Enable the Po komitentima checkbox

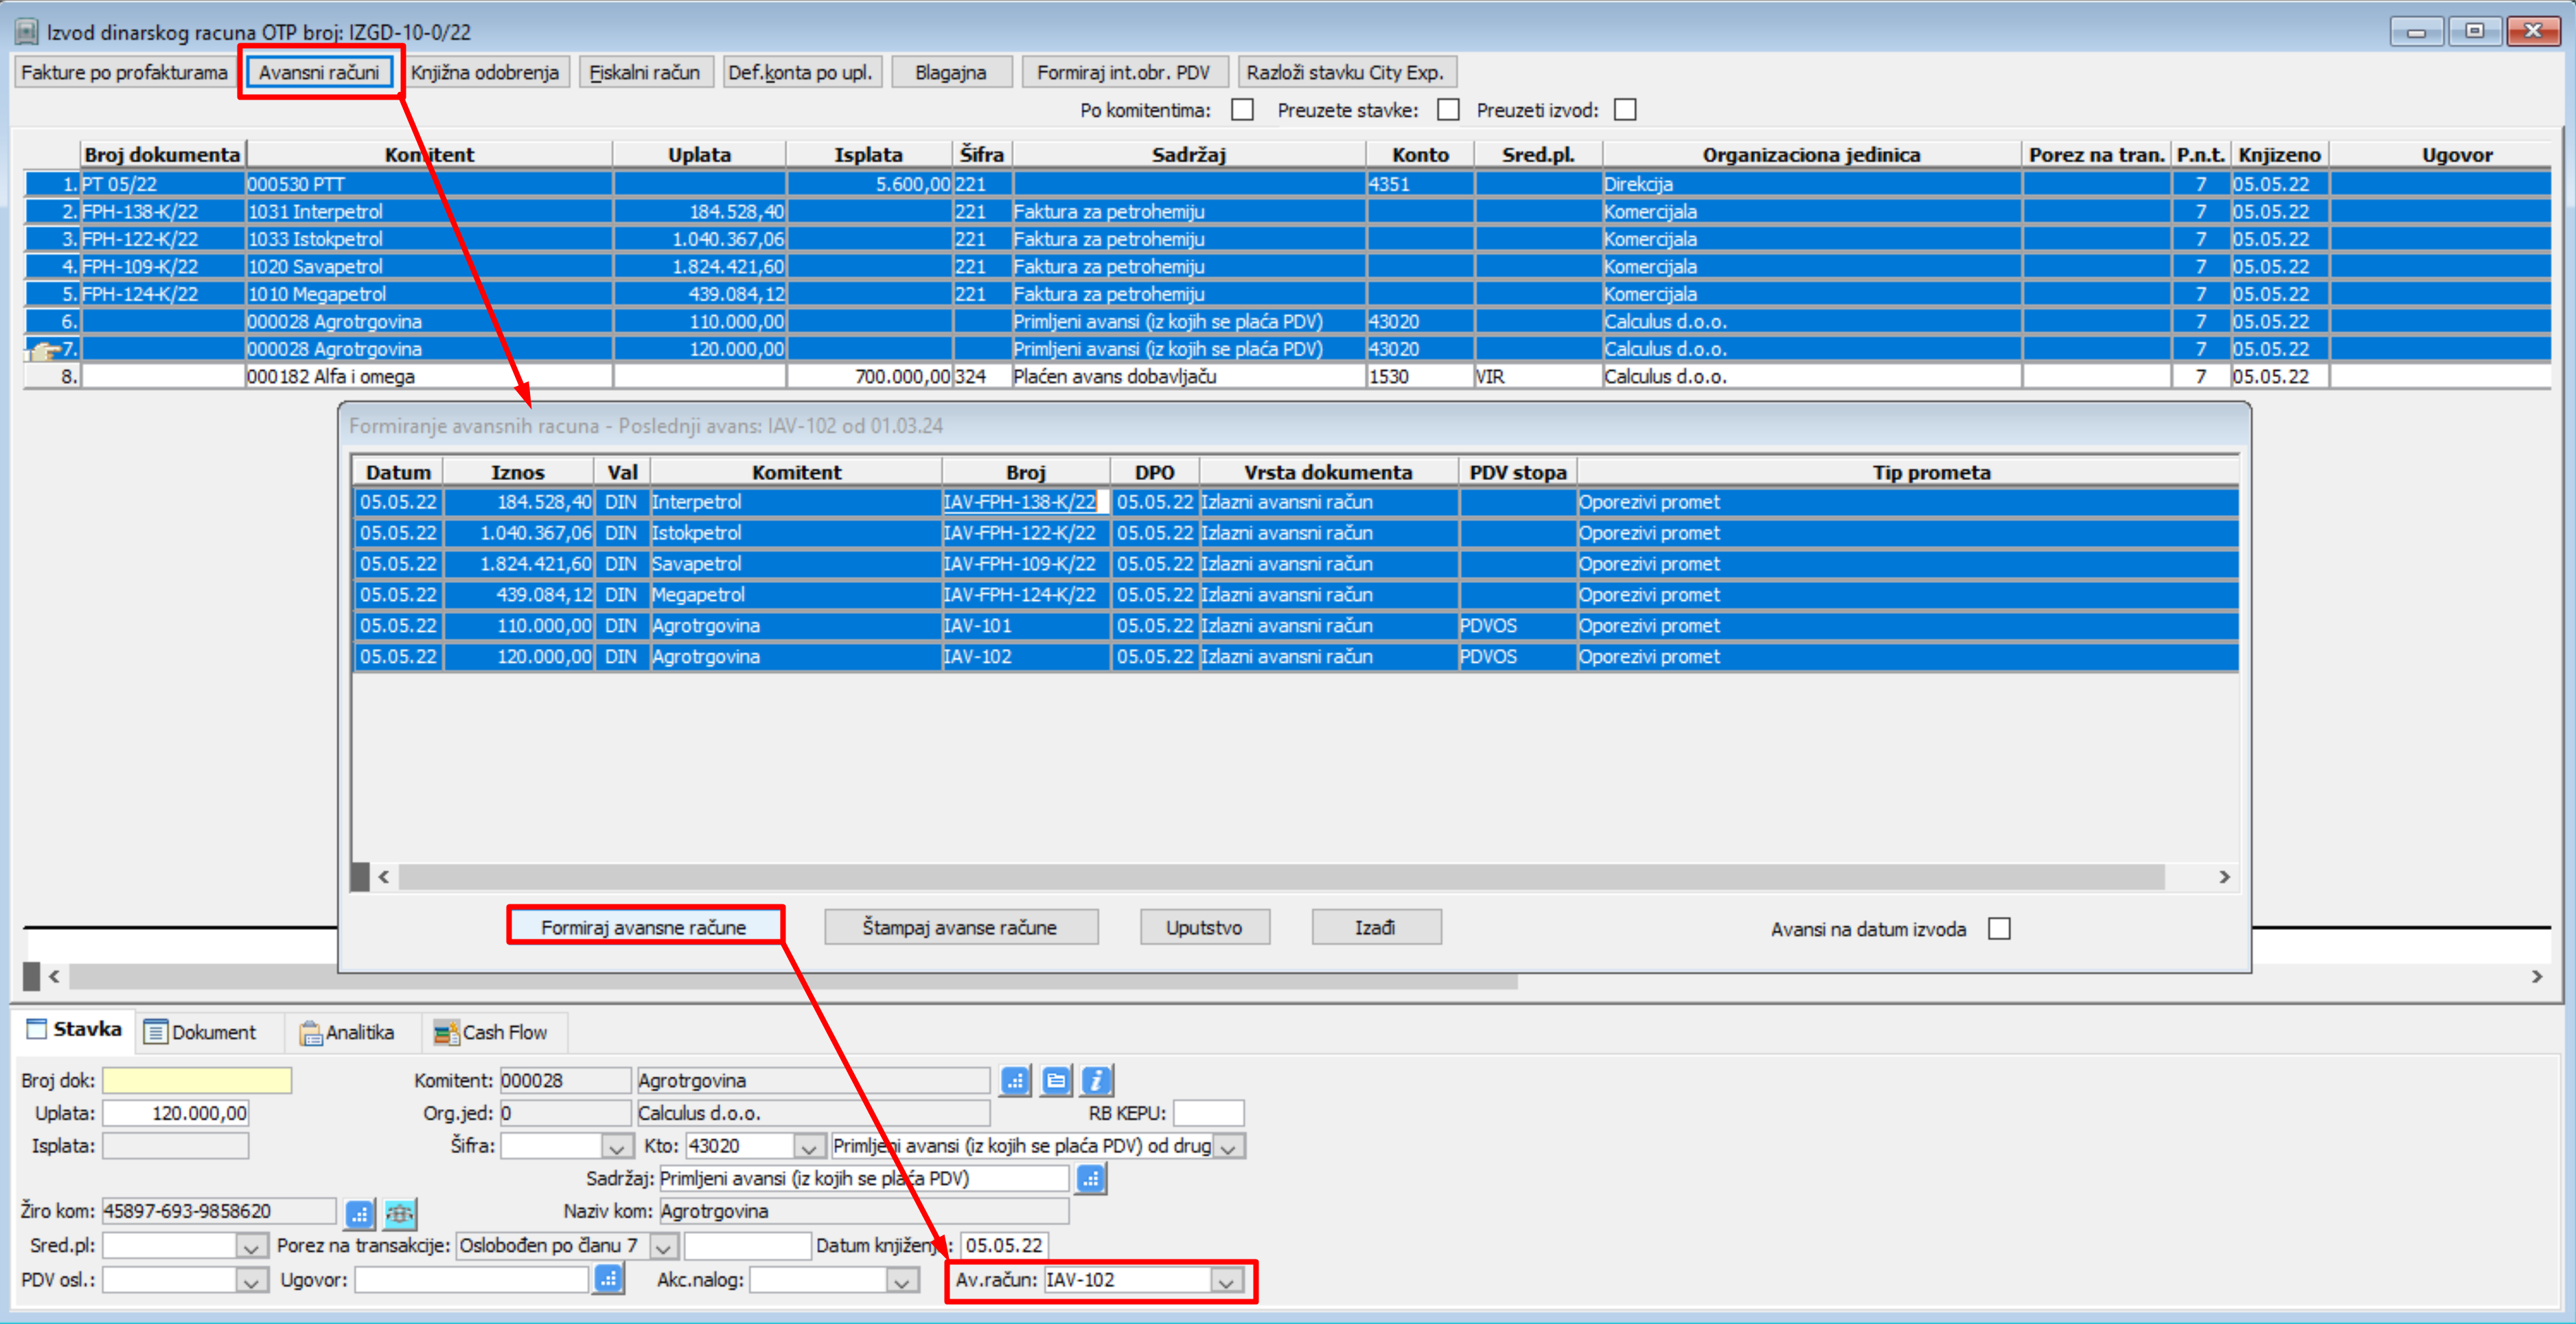1242,110
